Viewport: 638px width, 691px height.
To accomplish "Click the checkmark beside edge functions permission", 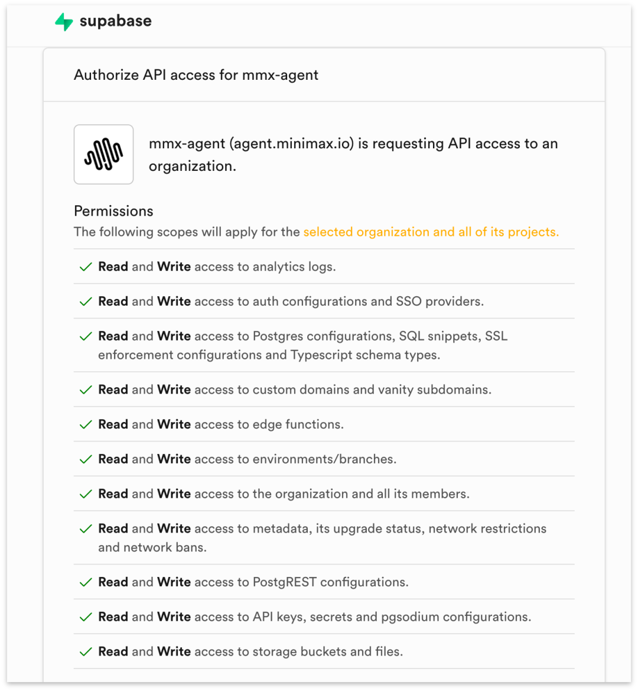I will (86, 425).
